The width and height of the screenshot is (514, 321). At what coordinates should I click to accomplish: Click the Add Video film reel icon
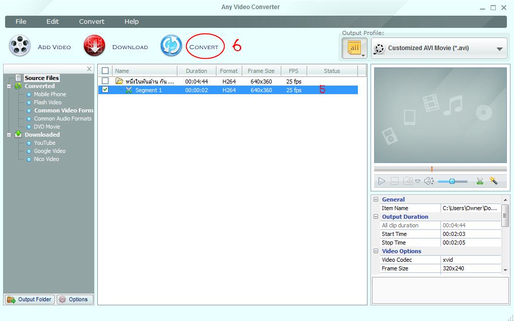click(x=20, y=46)
